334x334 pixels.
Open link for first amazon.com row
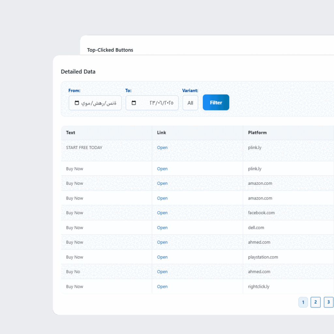[x=162, y=184]
